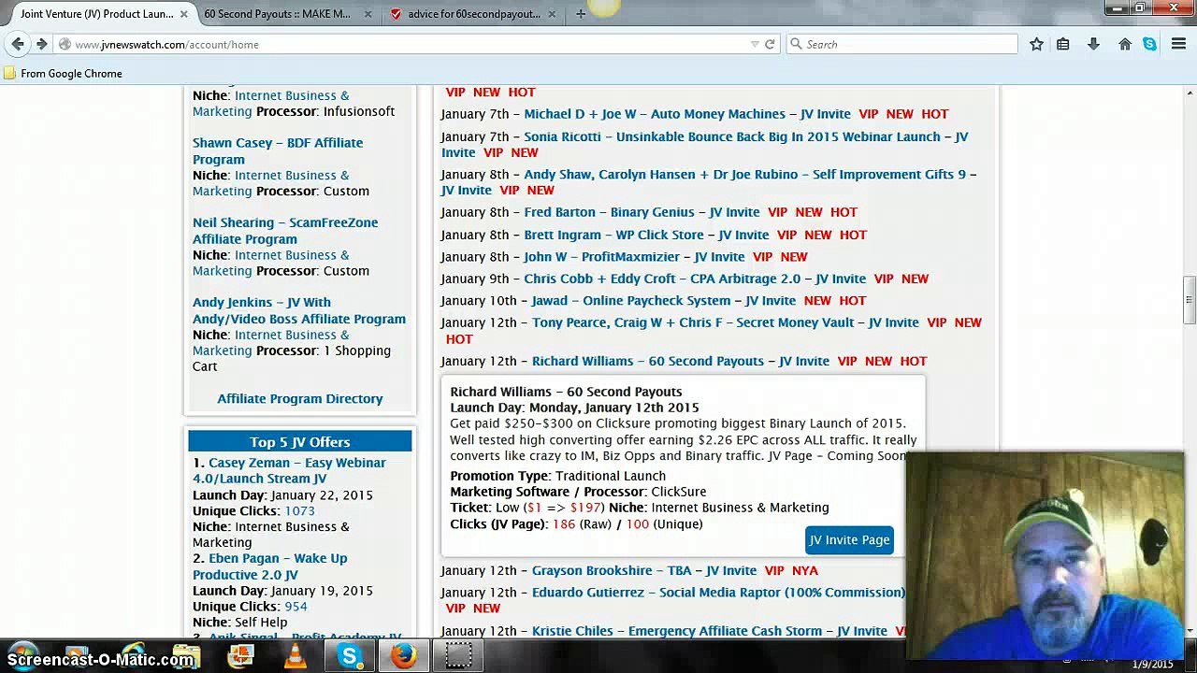The height and width of the screenshot is (673, 1197).
Task: Open Andy Jenkins Video Boss Affiliate Program
Action: coord(299,310)
